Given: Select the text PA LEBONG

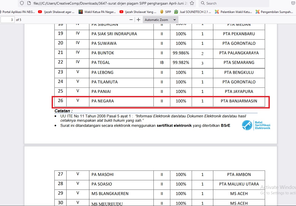Looking at the screenshot, I should click(x=102, y=73).
